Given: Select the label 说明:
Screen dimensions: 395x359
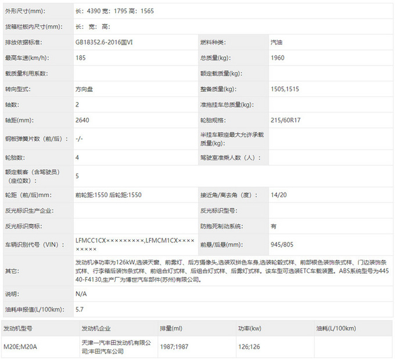Looking at the screenshot, I should coord(12,294).
